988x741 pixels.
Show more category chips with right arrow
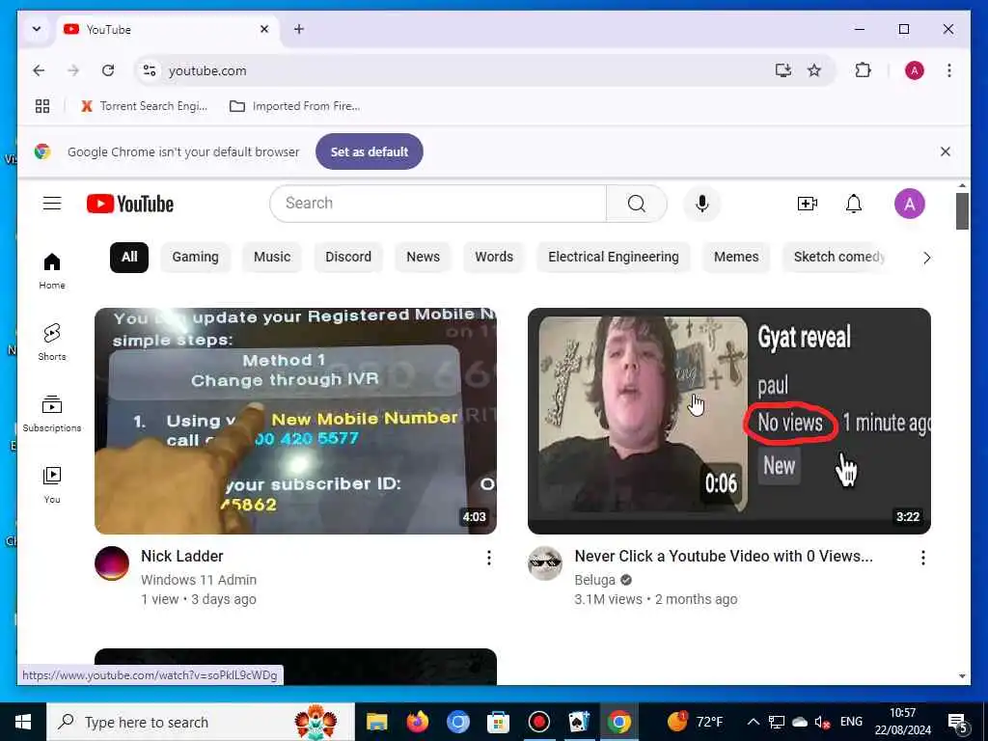926,257
